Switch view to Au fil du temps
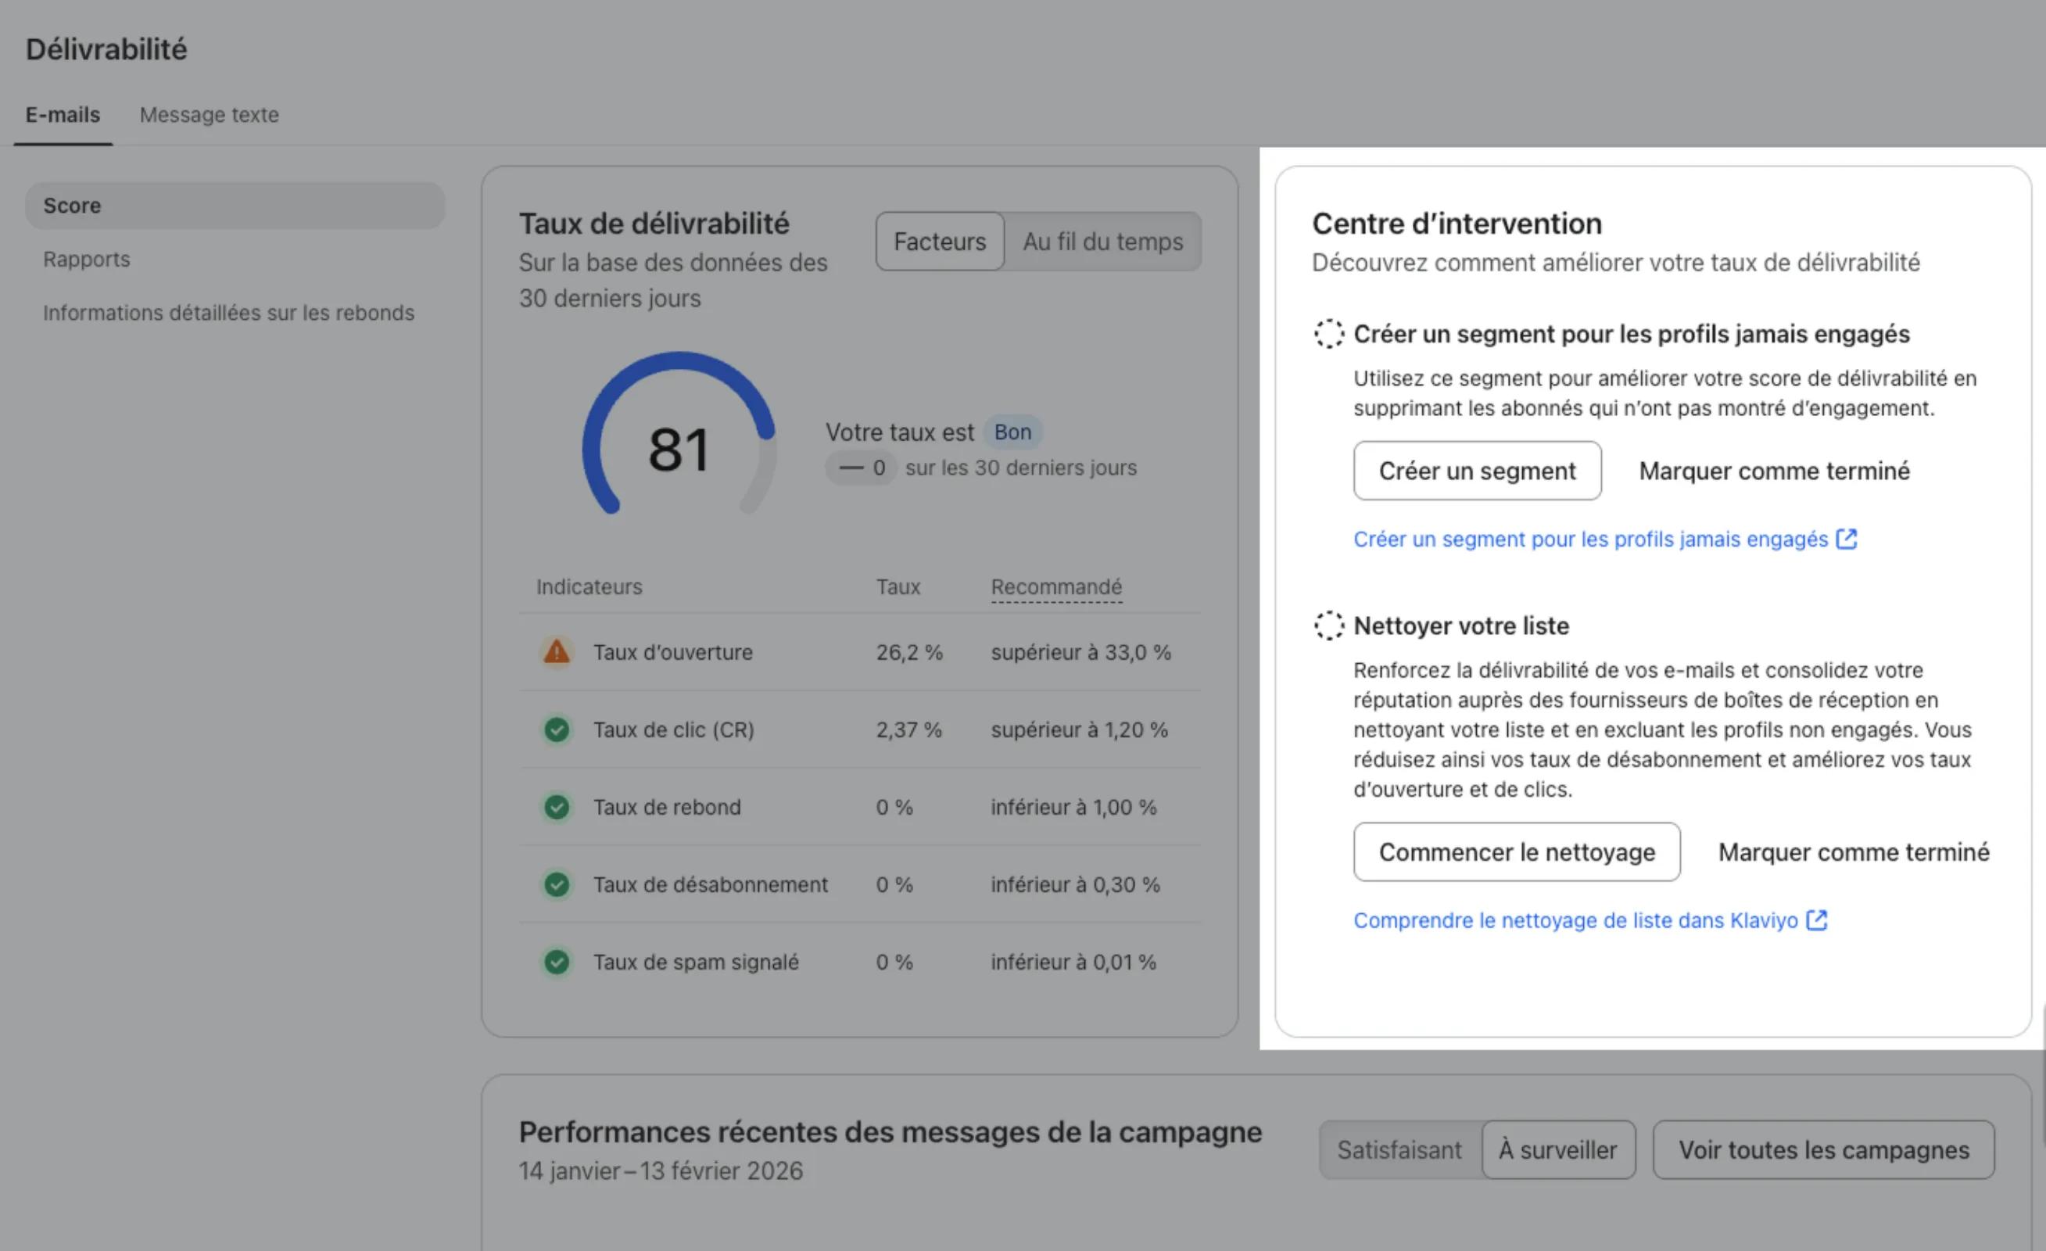This screenshot has height=1251, width=2046. 1102,242
